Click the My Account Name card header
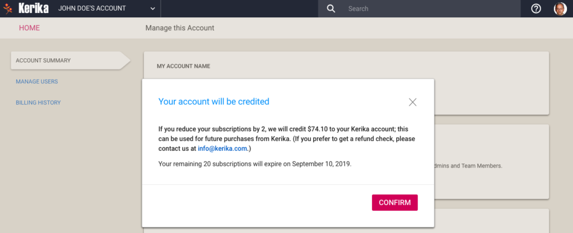The width and height of the screenshot is (573, 233). [184, 66]
